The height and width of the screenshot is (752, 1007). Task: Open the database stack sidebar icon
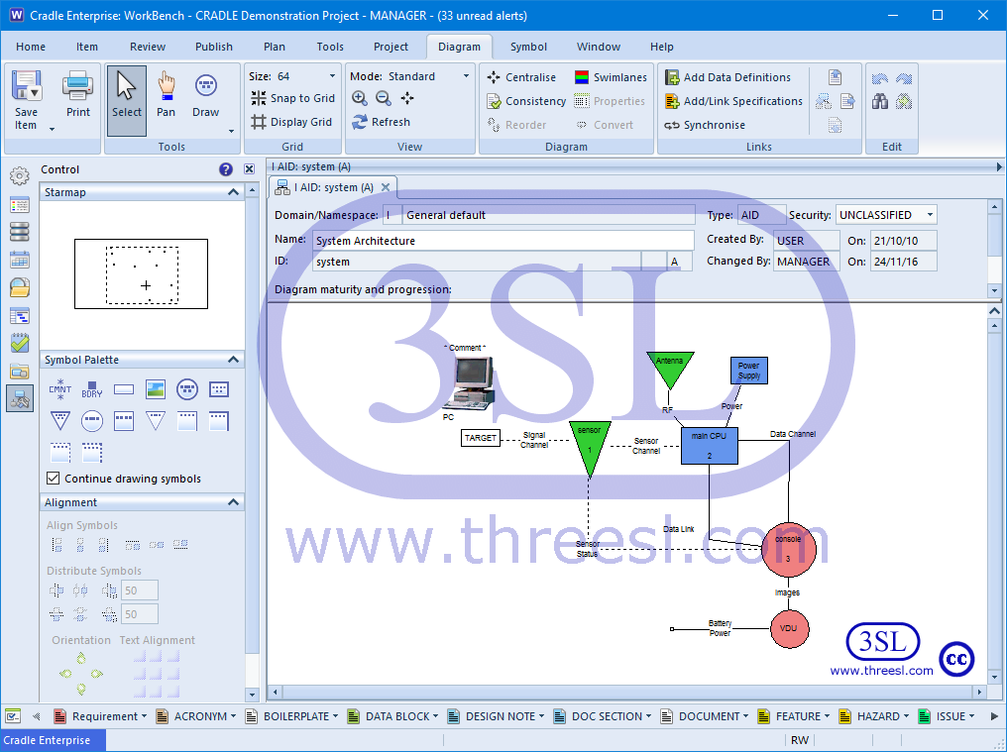(x=20, y=232)
